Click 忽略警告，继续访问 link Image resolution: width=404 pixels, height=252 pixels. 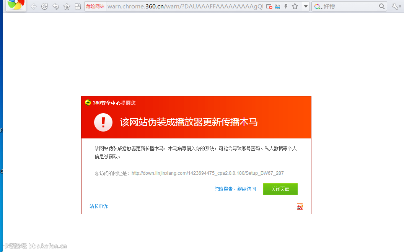click(235, 189)
